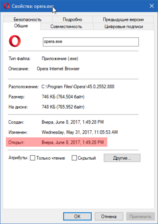This screenshot has width=158, height=224.
Task: Click the title text Свойства: opera.exe
Action: pos(33,6)
